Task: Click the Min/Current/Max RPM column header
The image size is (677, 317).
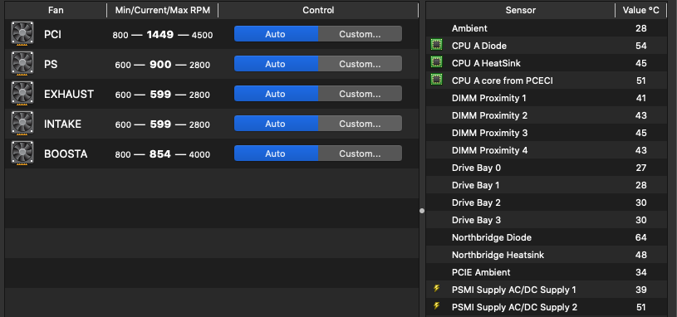Action: [x=162, y=10]
